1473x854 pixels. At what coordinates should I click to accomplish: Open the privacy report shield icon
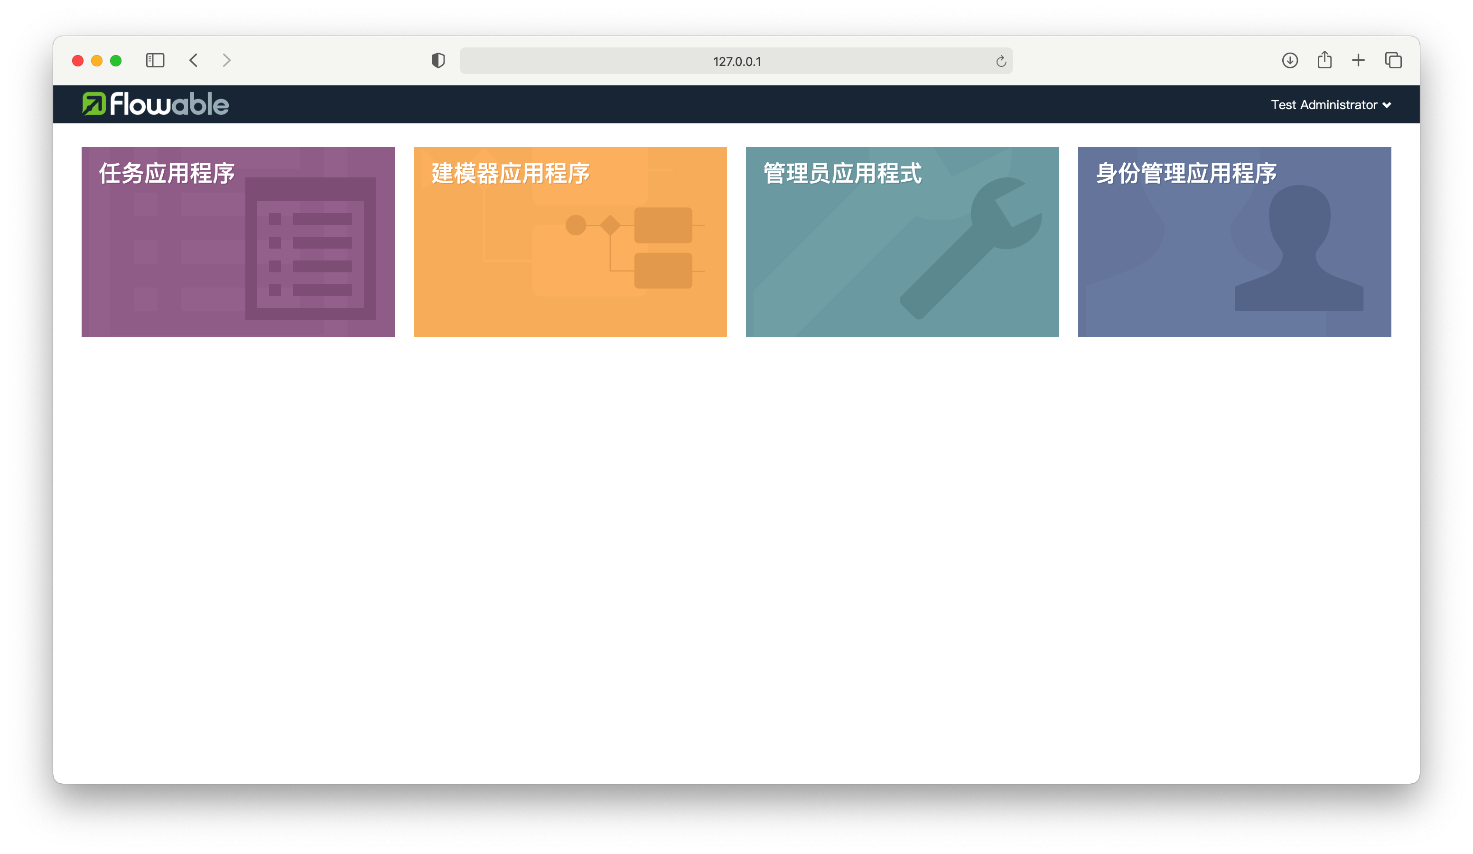438,60
